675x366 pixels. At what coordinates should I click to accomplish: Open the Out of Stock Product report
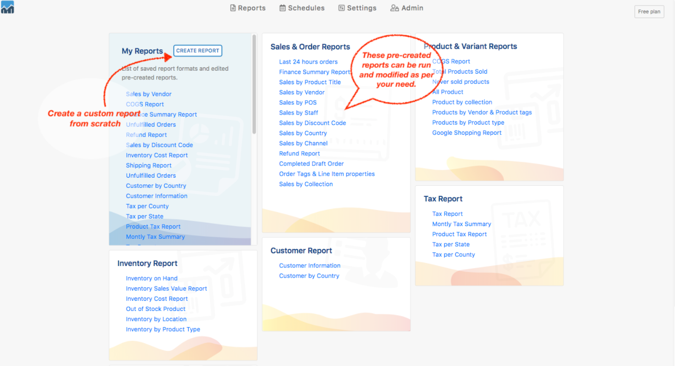[156, 309]
